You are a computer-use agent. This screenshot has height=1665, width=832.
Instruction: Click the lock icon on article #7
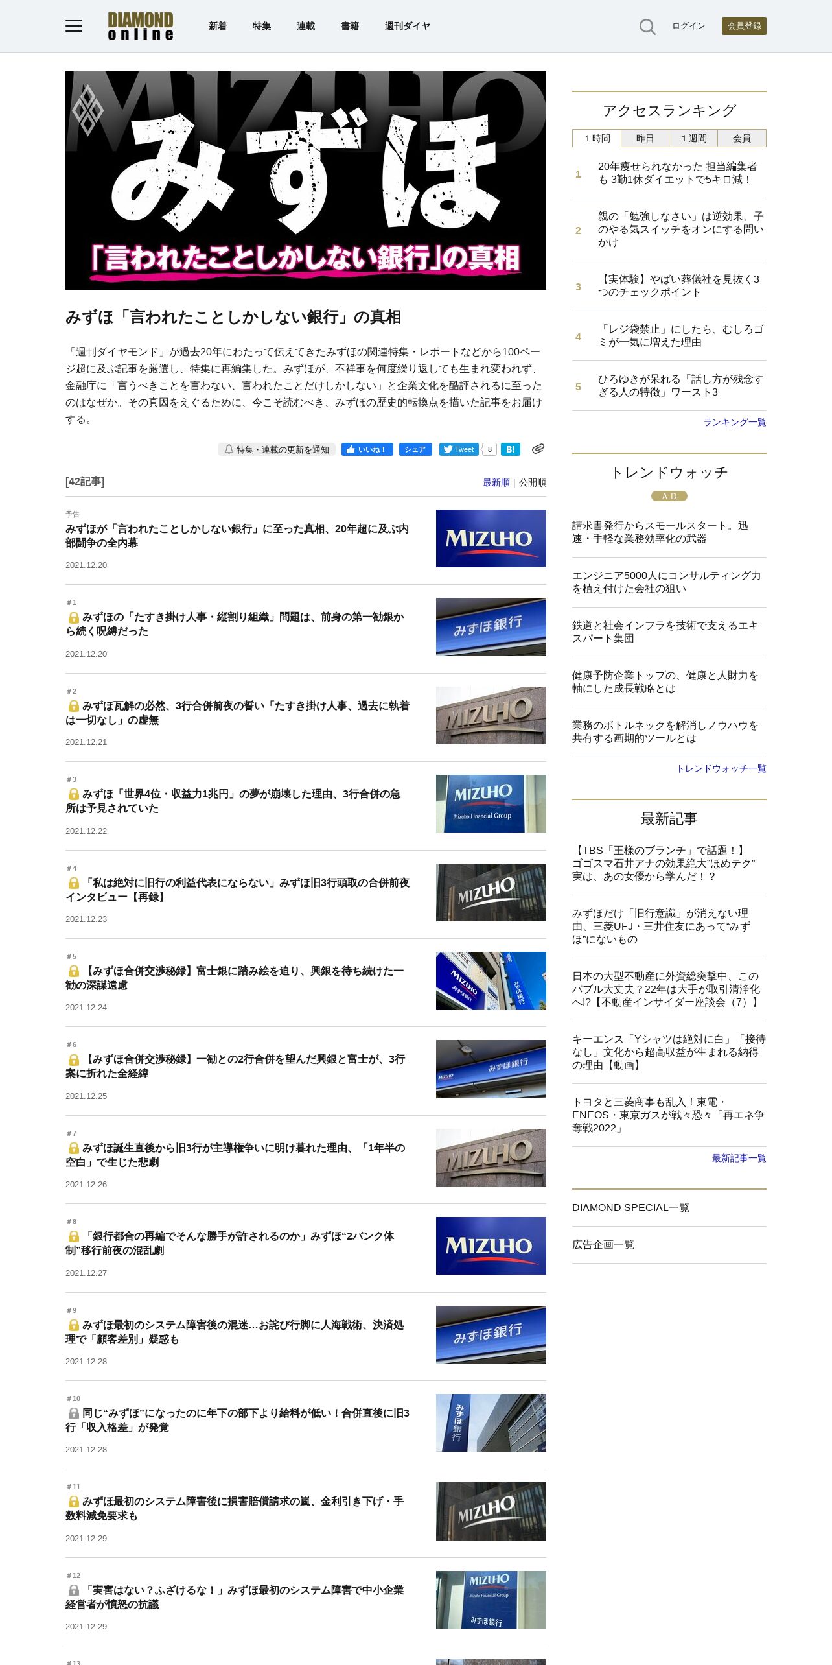click(x=74, y=1148)
